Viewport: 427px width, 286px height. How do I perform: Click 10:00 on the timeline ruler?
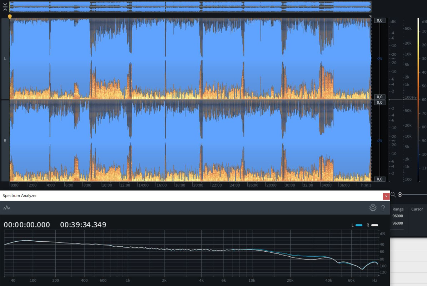[x=107, y=185]
